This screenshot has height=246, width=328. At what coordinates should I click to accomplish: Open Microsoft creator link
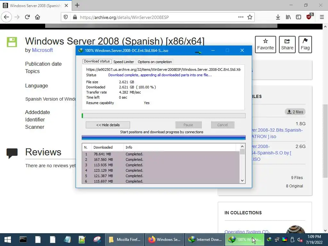click(42, 50)
